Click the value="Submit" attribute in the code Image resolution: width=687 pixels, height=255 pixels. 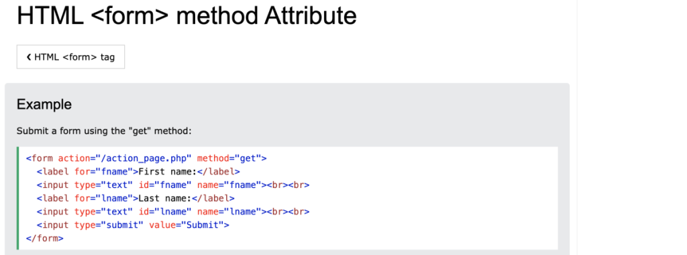pos(187,225)
